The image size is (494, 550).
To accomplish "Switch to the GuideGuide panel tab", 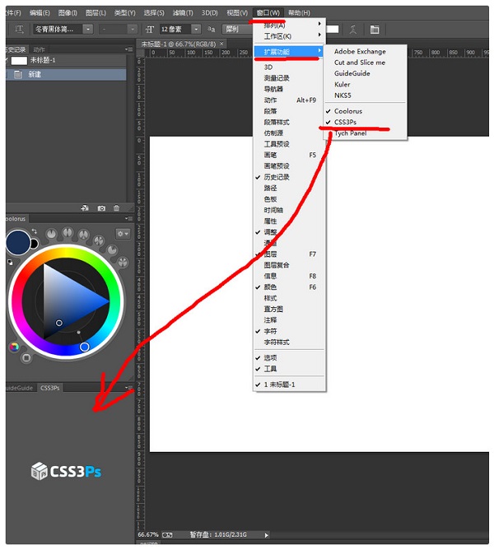I will pyautogui.click(x=20, y=388).
